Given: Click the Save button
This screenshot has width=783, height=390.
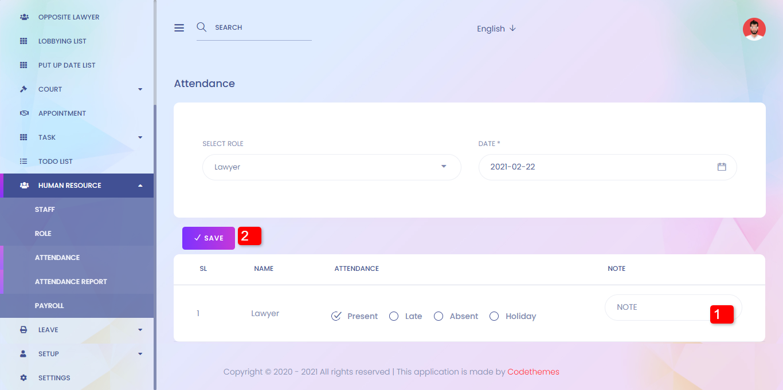Looking at the screenshot, I should (x=209, y=238).
